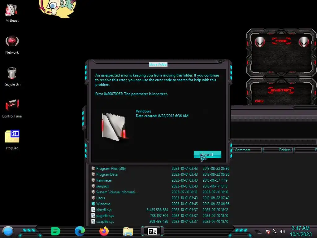Image resolution: width=317 pixels, height=238 pixels.
Task: Click the swapfile.sys file icon
Action: (x=93, y=221)
